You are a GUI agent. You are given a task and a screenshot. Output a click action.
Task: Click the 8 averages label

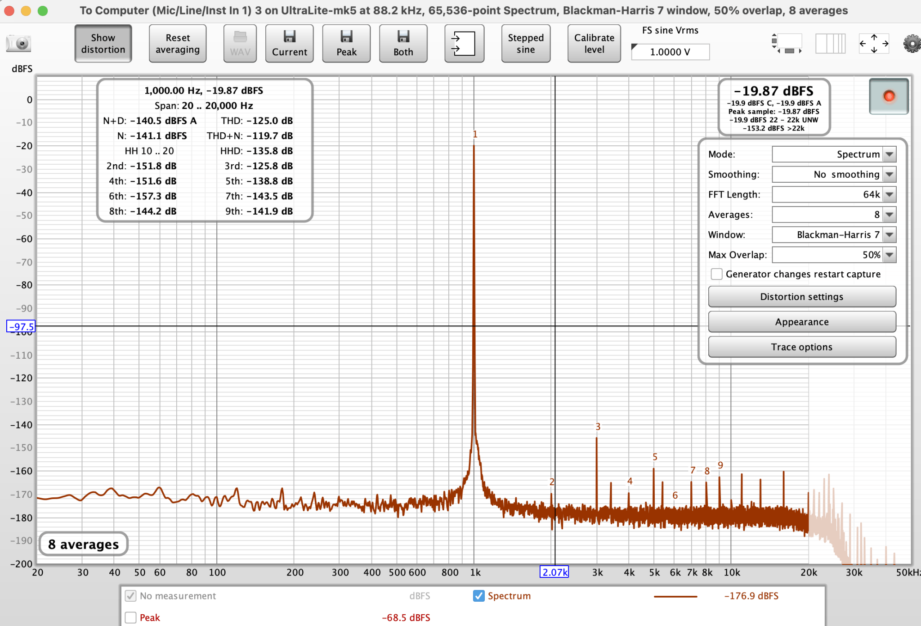coord(83,544)
